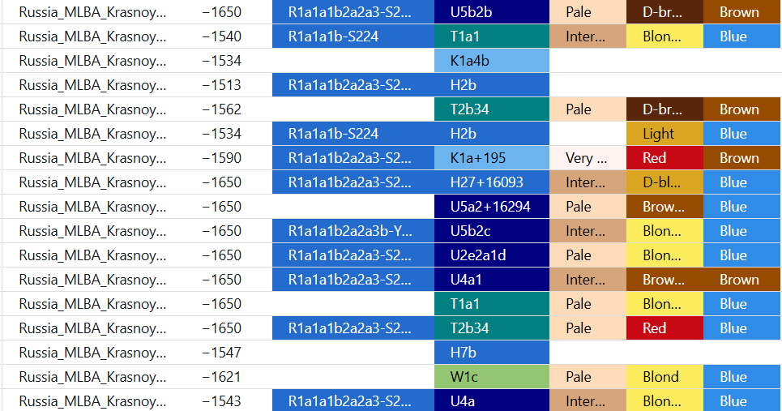The height and width of the screenshot is (411, 782).
Task: Click the U5b2c cell
Action: click(492, 231)
